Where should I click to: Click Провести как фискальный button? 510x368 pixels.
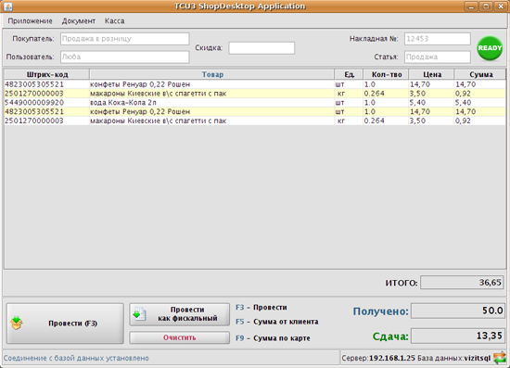point(180,314)
